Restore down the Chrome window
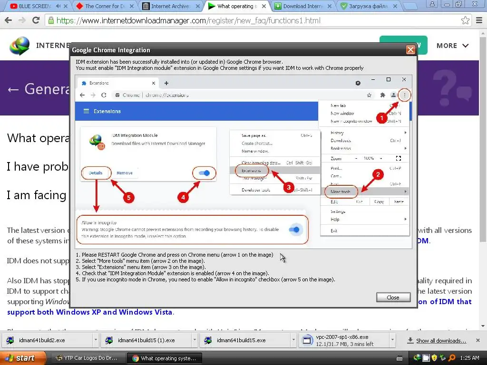The width and height of the screenshot is (487, 365). coord(458,4)
